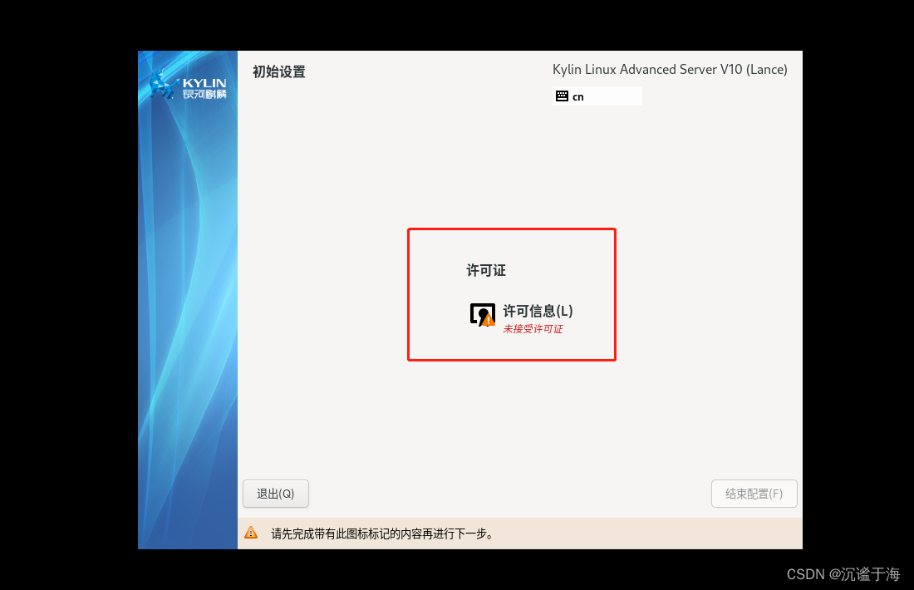Click the red 未接受许可证 status text
The height and width of the screenshot is (590, 914).
532,328
